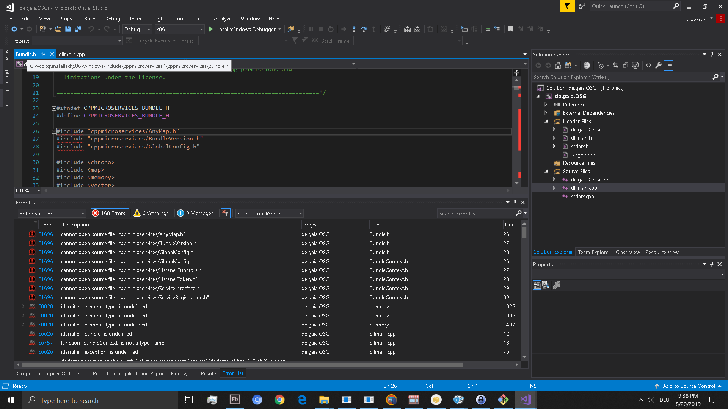Select Sync with Active Document in Solution Explorer
728x409 pixels.
615,65
